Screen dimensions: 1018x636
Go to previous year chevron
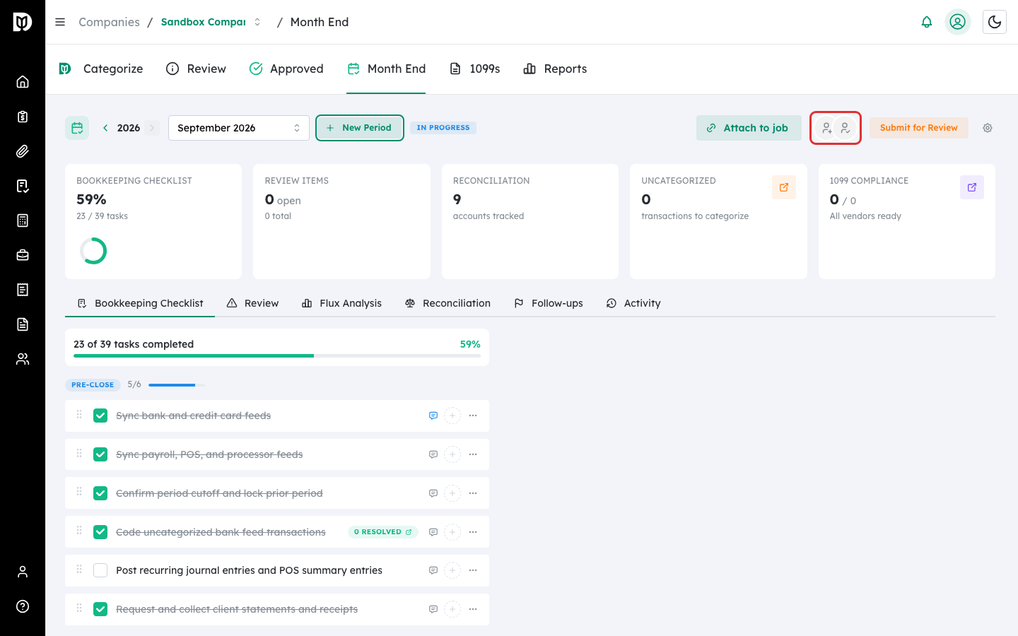(x=105, y=128)
